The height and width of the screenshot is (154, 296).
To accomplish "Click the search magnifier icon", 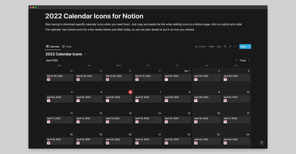I will point(225,47).
